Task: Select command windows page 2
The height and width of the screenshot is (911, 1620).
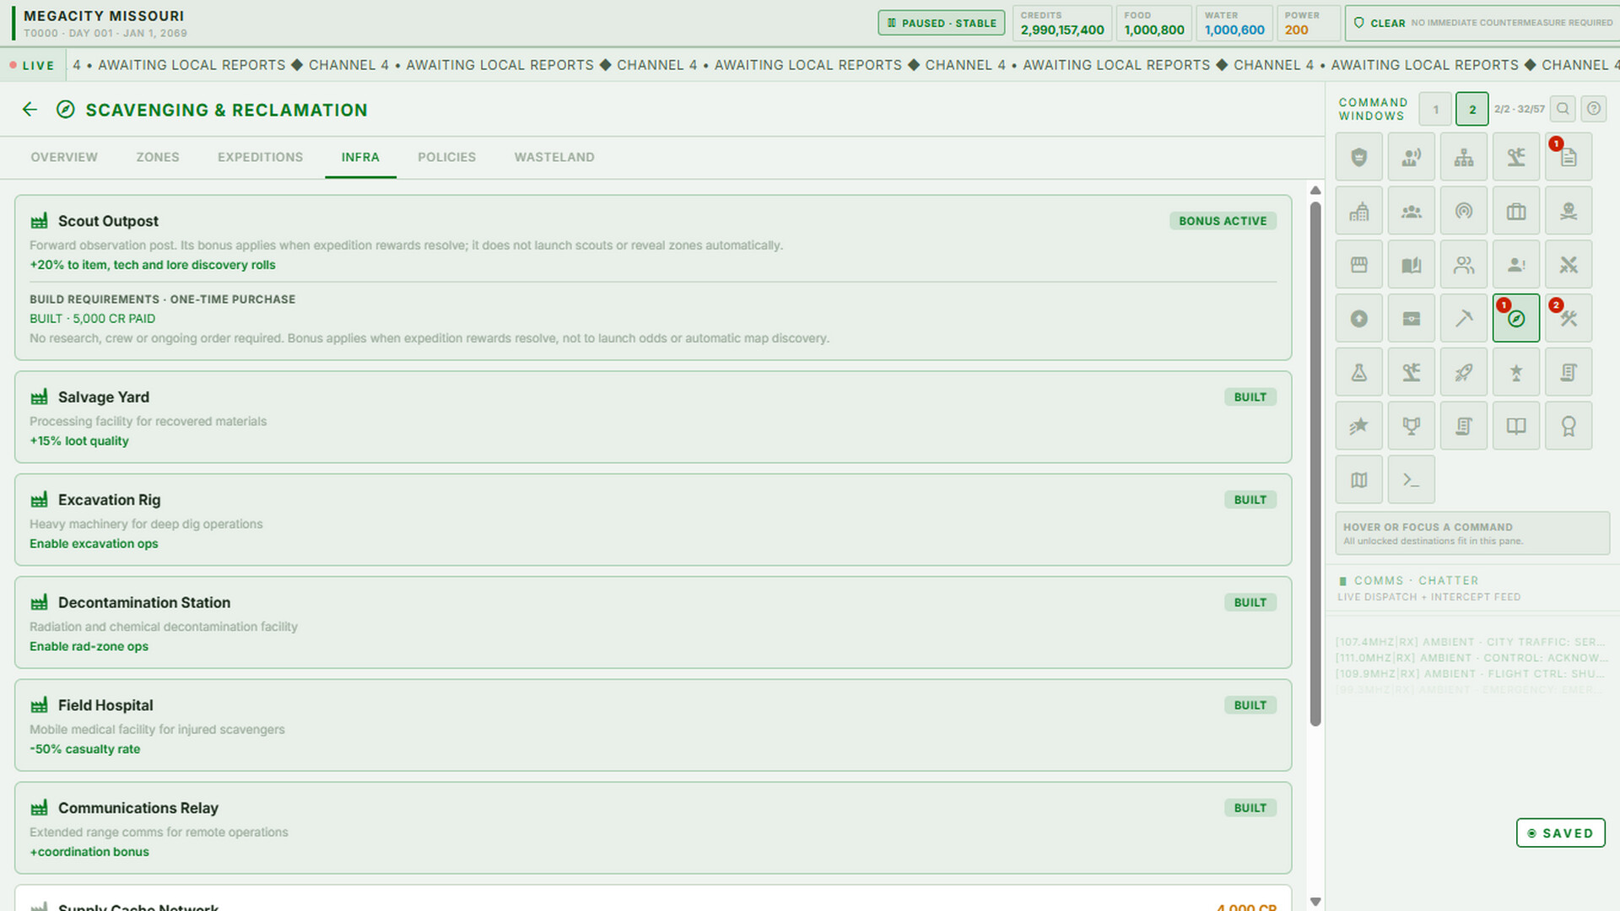Action: pos(1471,110)
